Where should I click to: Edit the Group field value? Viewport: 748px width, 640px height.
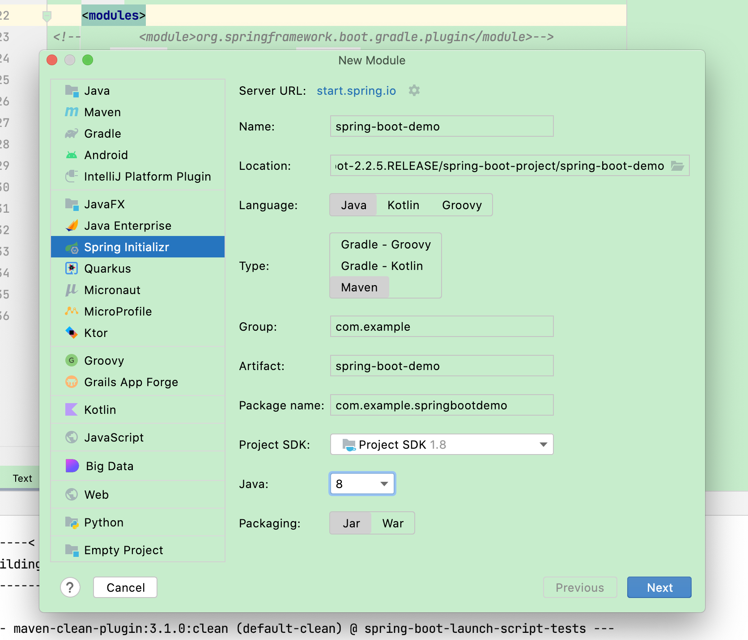pyautogui.click(x=441, y=326)
